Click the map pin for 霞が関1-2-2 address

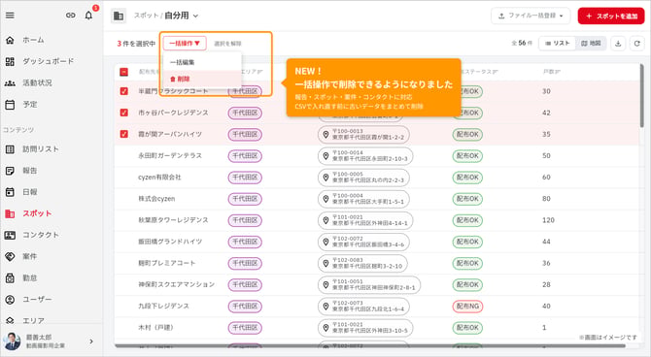[x=325, y=134]
